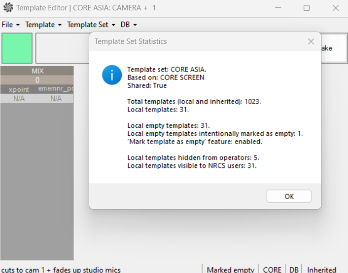The width and height of the screenshot is (348, 273).
Task: Close the Template Set Statistics dialog
Action: tap(311, 41)
